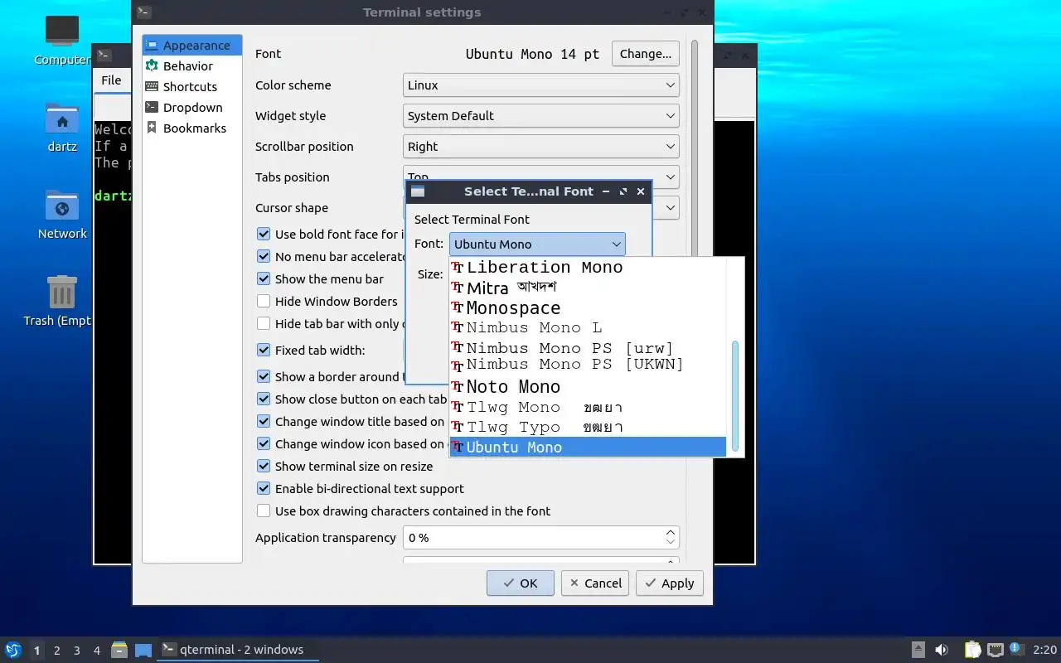The width and height of the screenshot is (1061, 663).
Task: Click the Select Terminal Font window icon
Action: tap(418, 191)
